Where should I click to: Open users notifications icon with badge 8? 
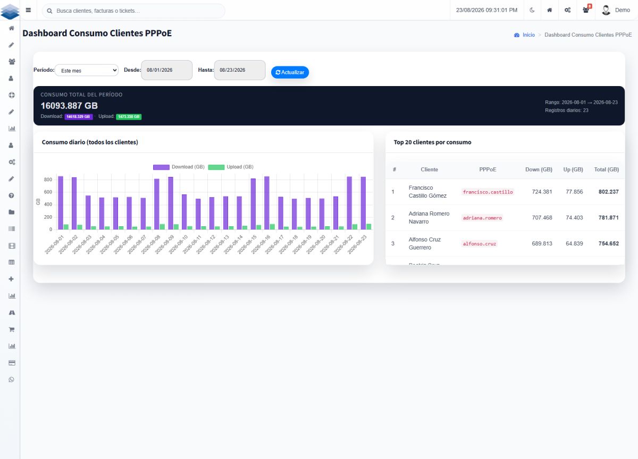point(586,10)
